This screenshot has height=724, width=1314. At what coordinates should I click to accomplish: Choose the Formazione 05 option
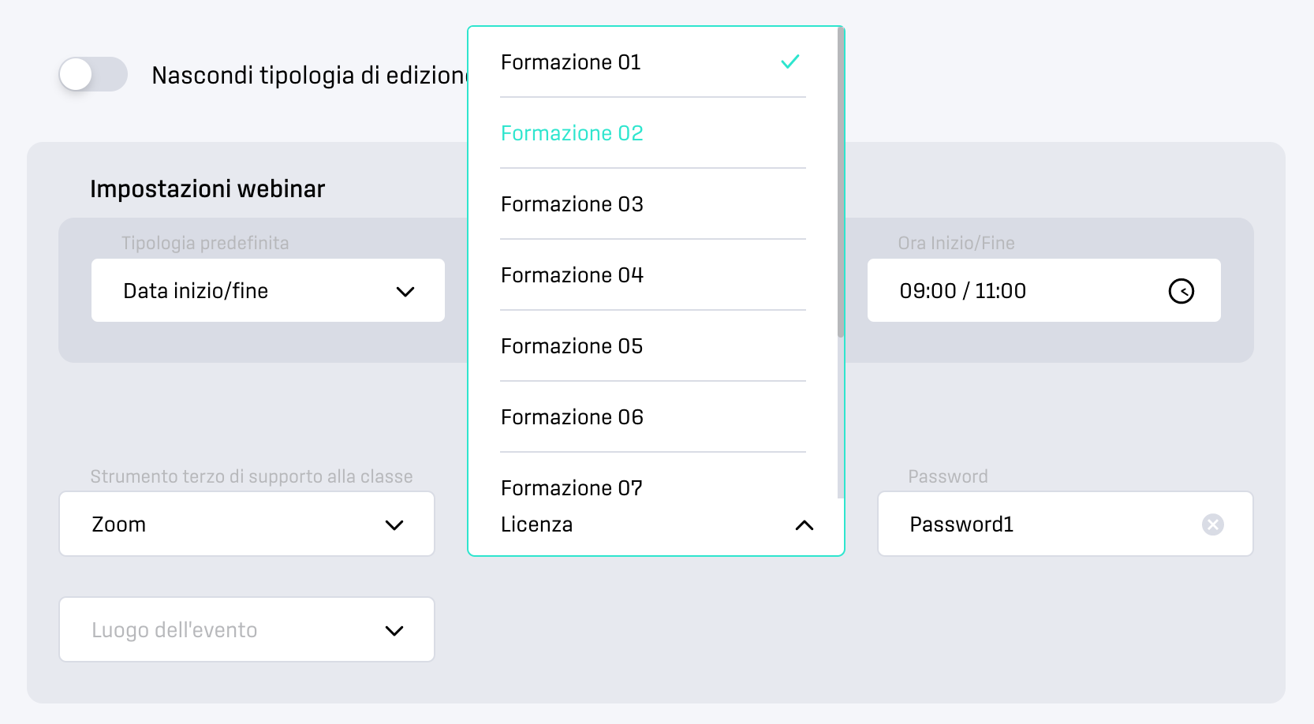(653, 346)
